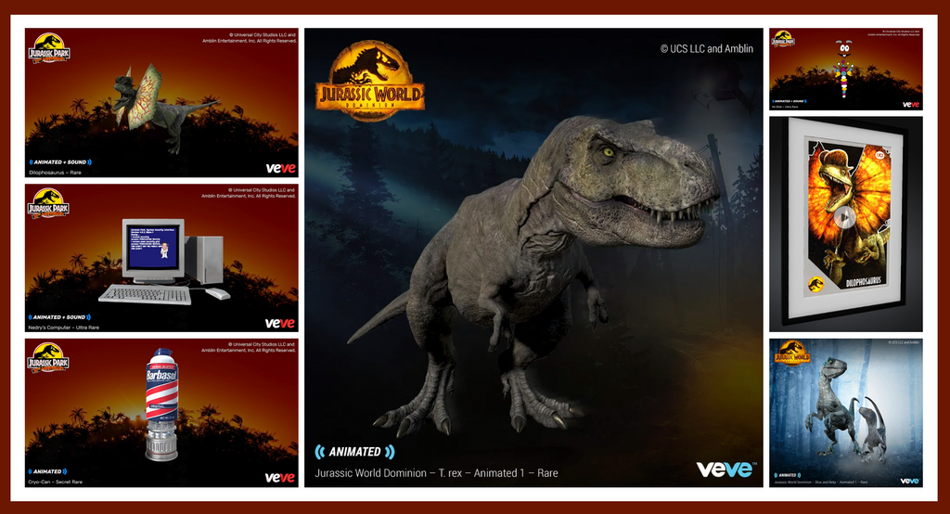Click the Jurassic Park logo on the Mr DNA card
This screenshot has width=950, height=514.
click(783, 39)
